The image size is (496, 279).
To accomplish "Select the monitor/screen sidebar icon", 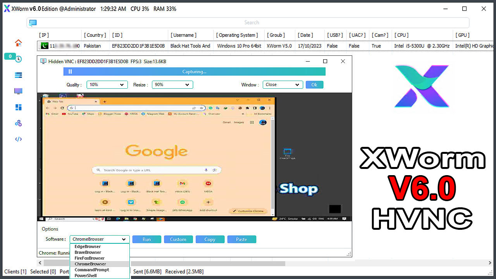I will (x=18, y=91).
